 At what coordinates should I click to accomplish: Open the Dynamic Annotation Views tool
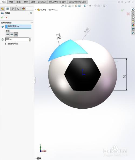(76, 6)
